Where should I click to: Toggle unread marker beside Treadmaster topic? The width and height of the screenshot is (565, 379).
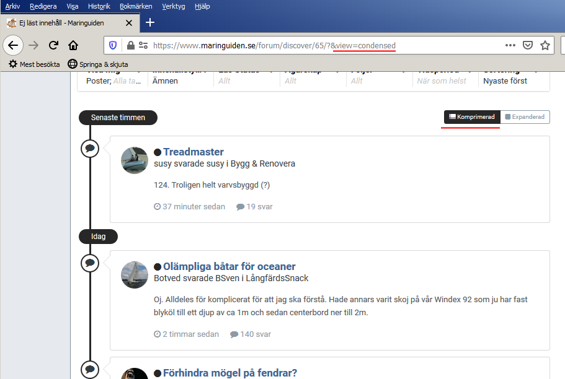(x=158, y=152)
